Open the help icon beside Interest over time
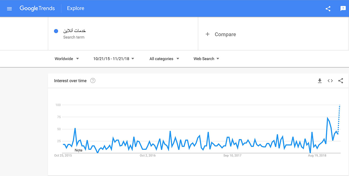349x176 pixels. tap(93, 81)
